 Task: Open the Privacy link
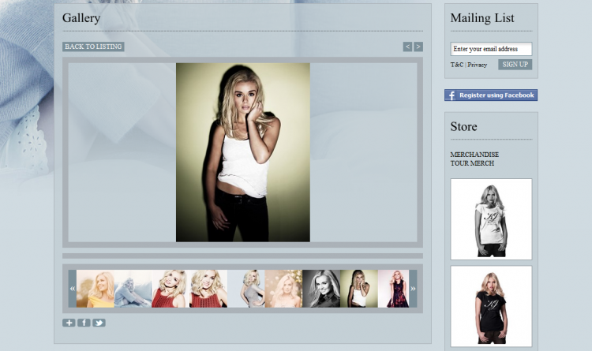tap(478, 65)
